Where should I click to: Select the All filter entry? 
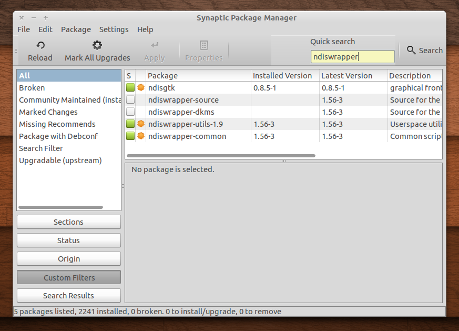pyautogui.click(x=69, y=76)
